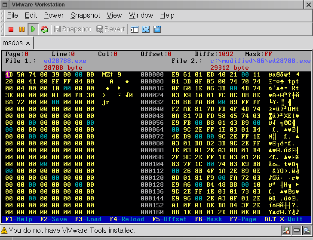313x240 pixels.
Task: Open the View menu
Action: coord(114,15)
